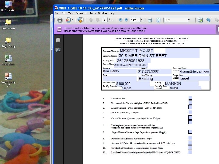
Task: Check the Document Order Checklist box
Action: coord(190,103)
